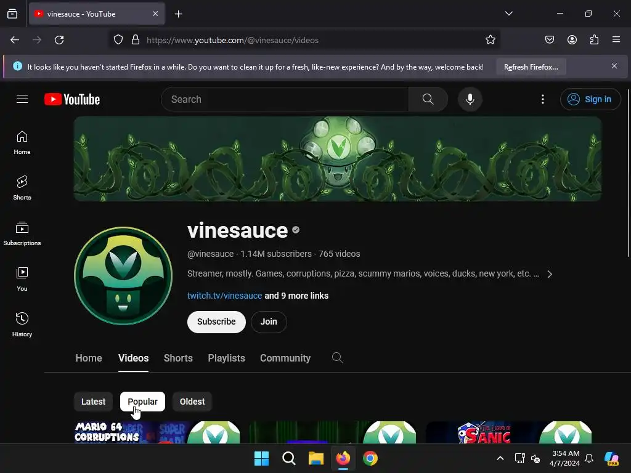Open Firefox application menu
The image size is (631, 473).
(616, 40)
